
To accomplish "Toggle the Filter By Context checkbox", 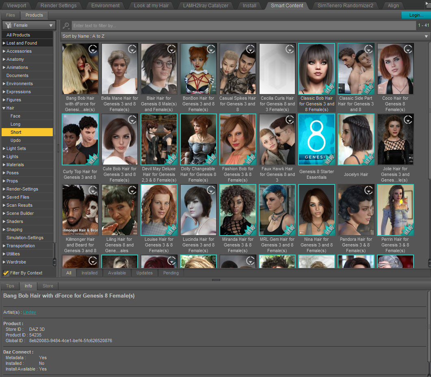I will tap(6, 273).
